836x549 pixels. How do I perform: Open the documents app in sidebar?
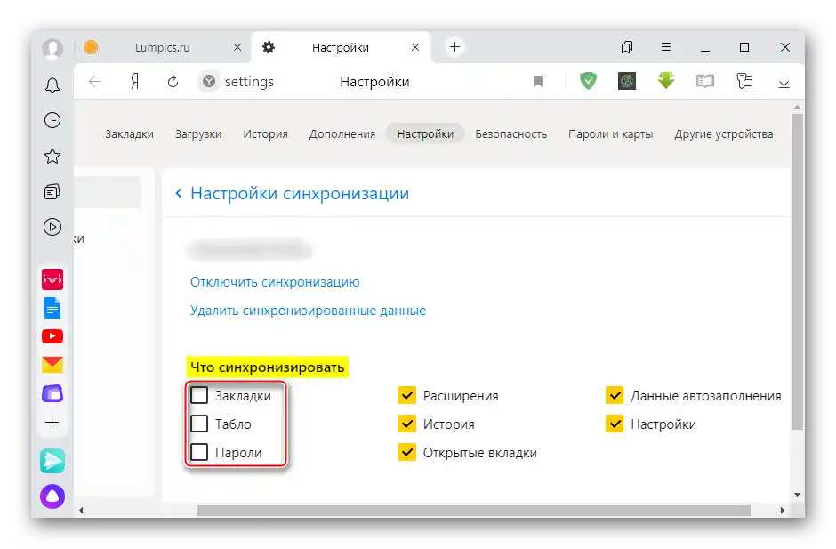(x=52, y=308)
